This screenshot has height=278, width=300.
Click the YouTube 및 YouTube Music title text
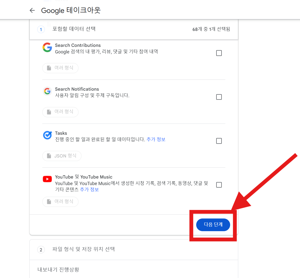(84, 177)
